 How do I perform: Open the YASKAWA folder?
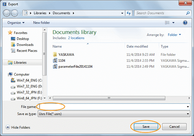pyautogui.click(x=66, y=54)
